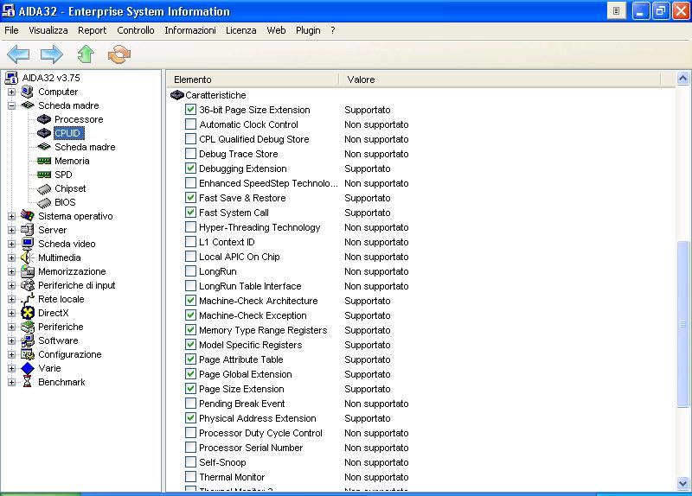
Task: Expand the Computer tree node
Action: (x=11, y=92)
